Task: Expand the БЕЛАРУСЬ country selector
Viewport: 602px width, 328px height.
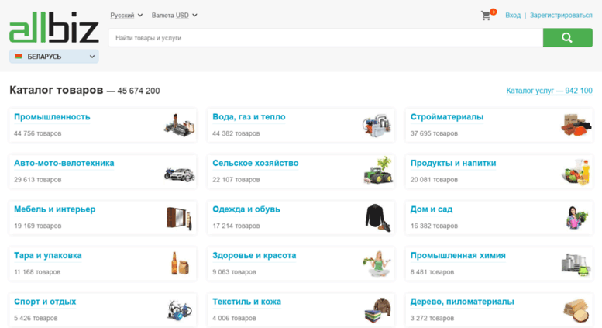Action: coord(54,57)
